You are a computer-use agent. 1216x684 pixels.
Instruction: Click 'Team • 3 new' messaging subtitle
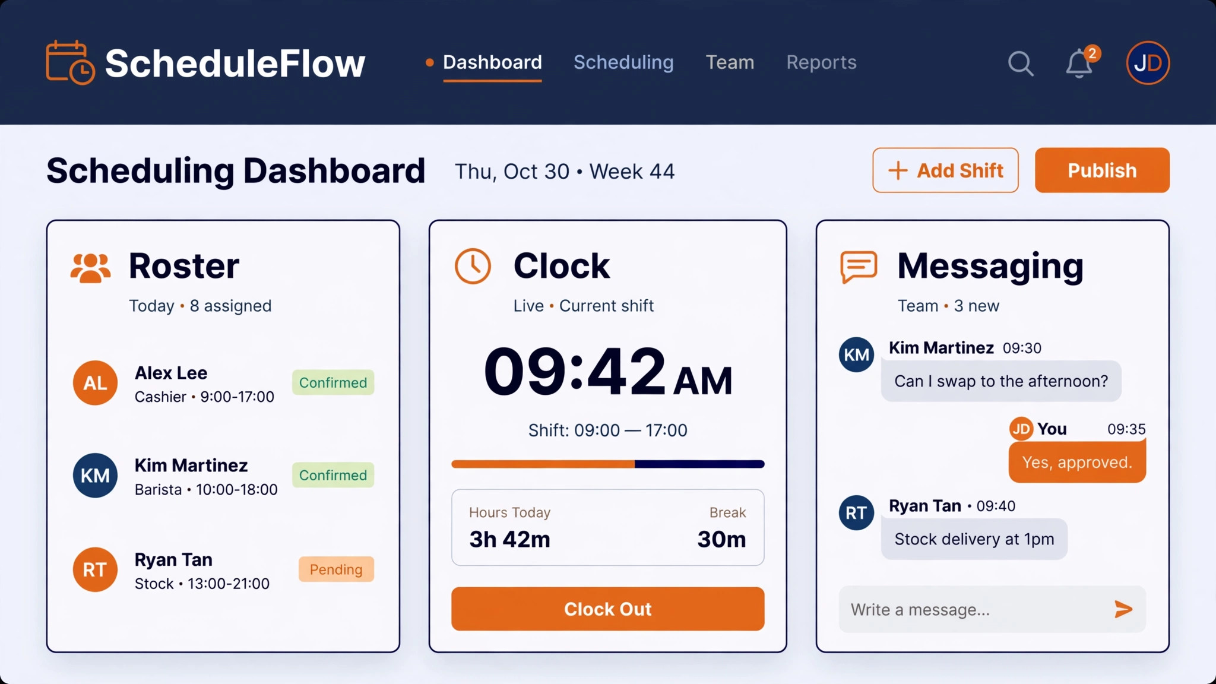click(x=948, y=306)
